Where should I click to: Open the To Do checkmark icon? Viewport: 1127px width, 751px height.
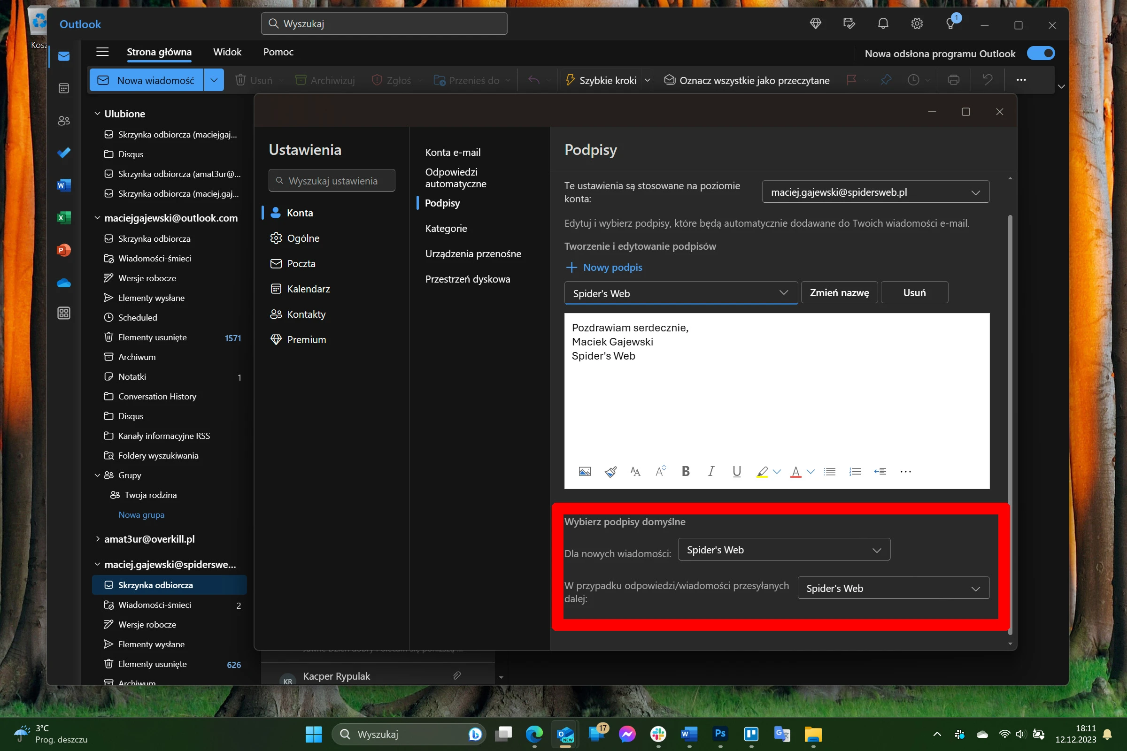click(x=64, y=153)
